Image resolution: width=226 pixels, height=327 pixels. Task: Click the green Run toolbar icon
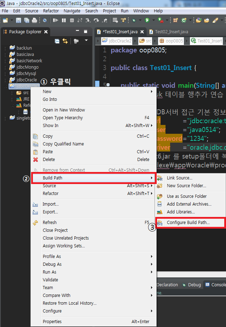(147, 20)
